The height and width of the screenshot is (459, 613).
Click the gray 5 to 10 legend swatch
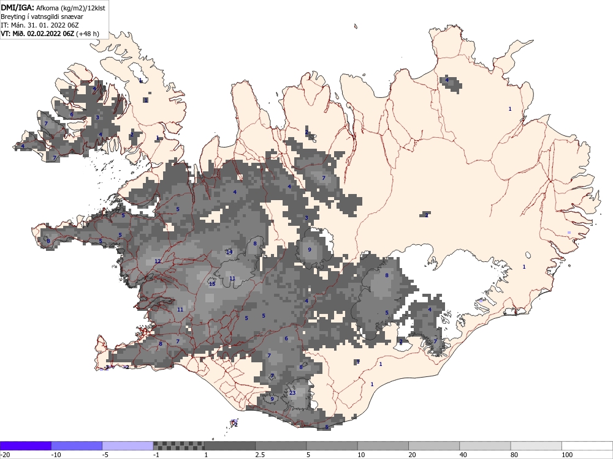[x=332, y=446]
